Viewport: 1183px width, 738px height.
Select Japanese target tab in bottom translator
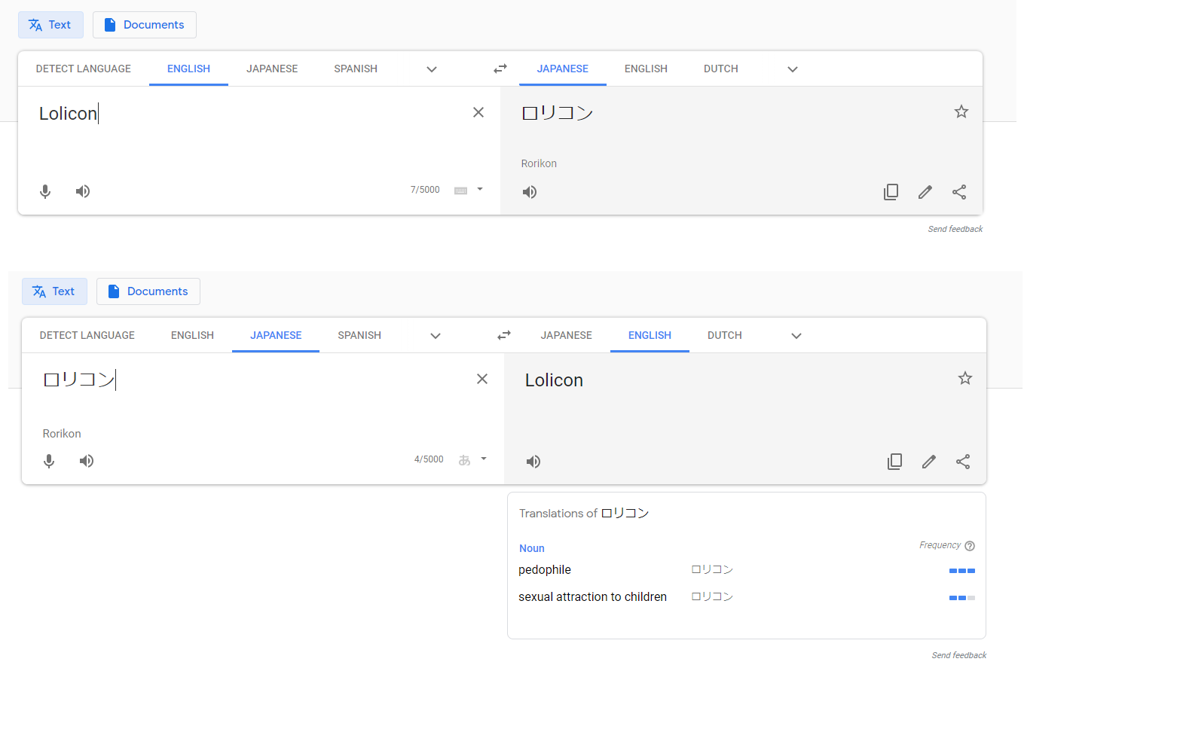[x=567, y=335]
